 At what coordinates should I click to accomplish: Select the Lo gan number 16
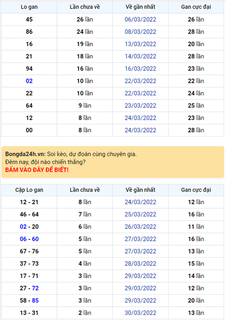point(29,44)
